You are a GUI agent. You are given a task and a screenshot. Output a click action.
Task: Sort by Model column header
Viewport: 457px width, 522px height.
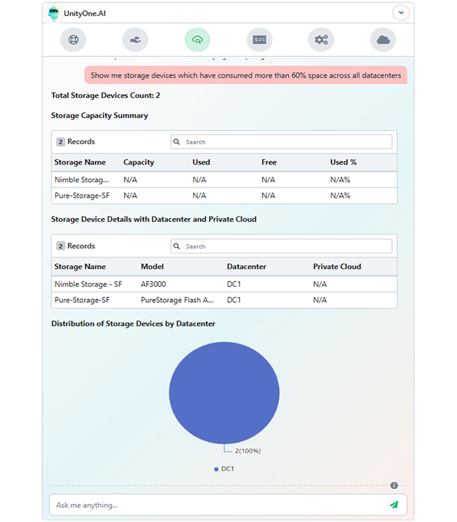tap(152, 267)
